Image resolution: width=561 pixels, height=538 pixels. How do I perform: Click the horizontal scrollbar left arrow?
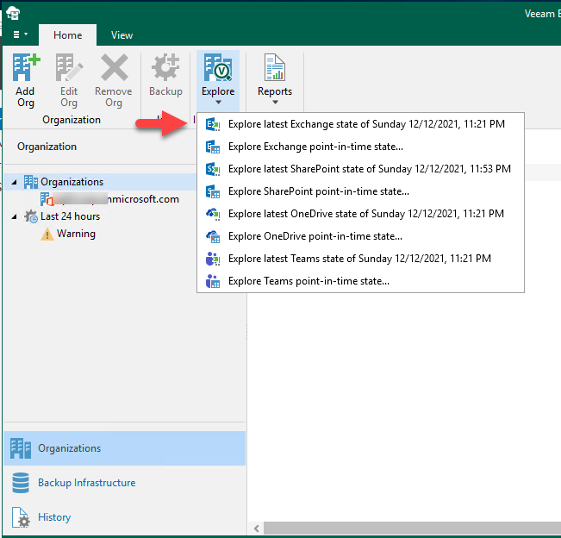pyautogui.click(x=256, y=528)
